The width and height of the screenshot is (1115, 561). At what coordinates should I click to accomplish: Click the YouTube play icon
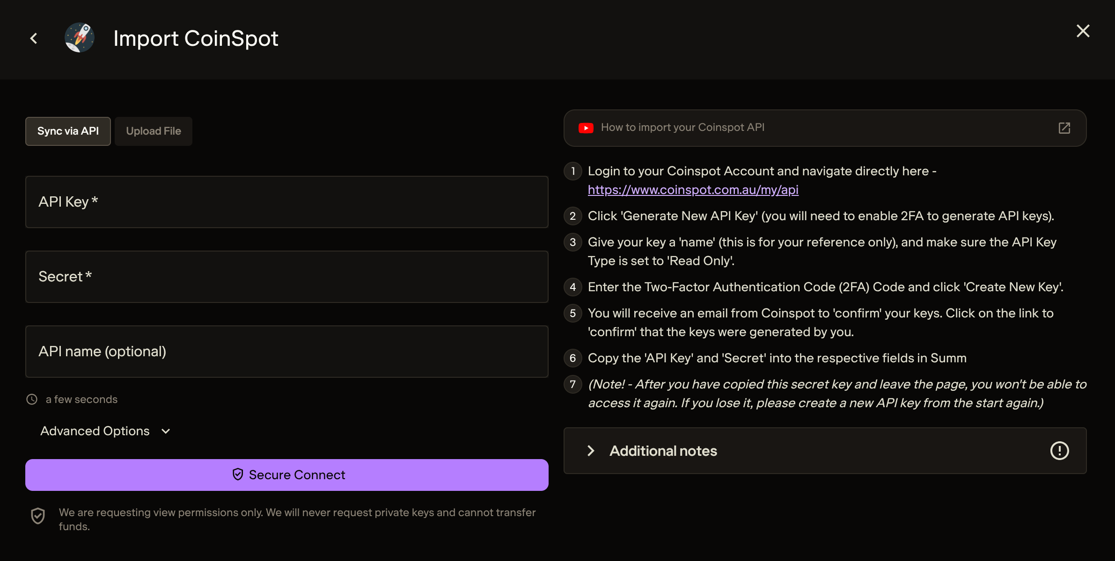(x=586, y=128)
